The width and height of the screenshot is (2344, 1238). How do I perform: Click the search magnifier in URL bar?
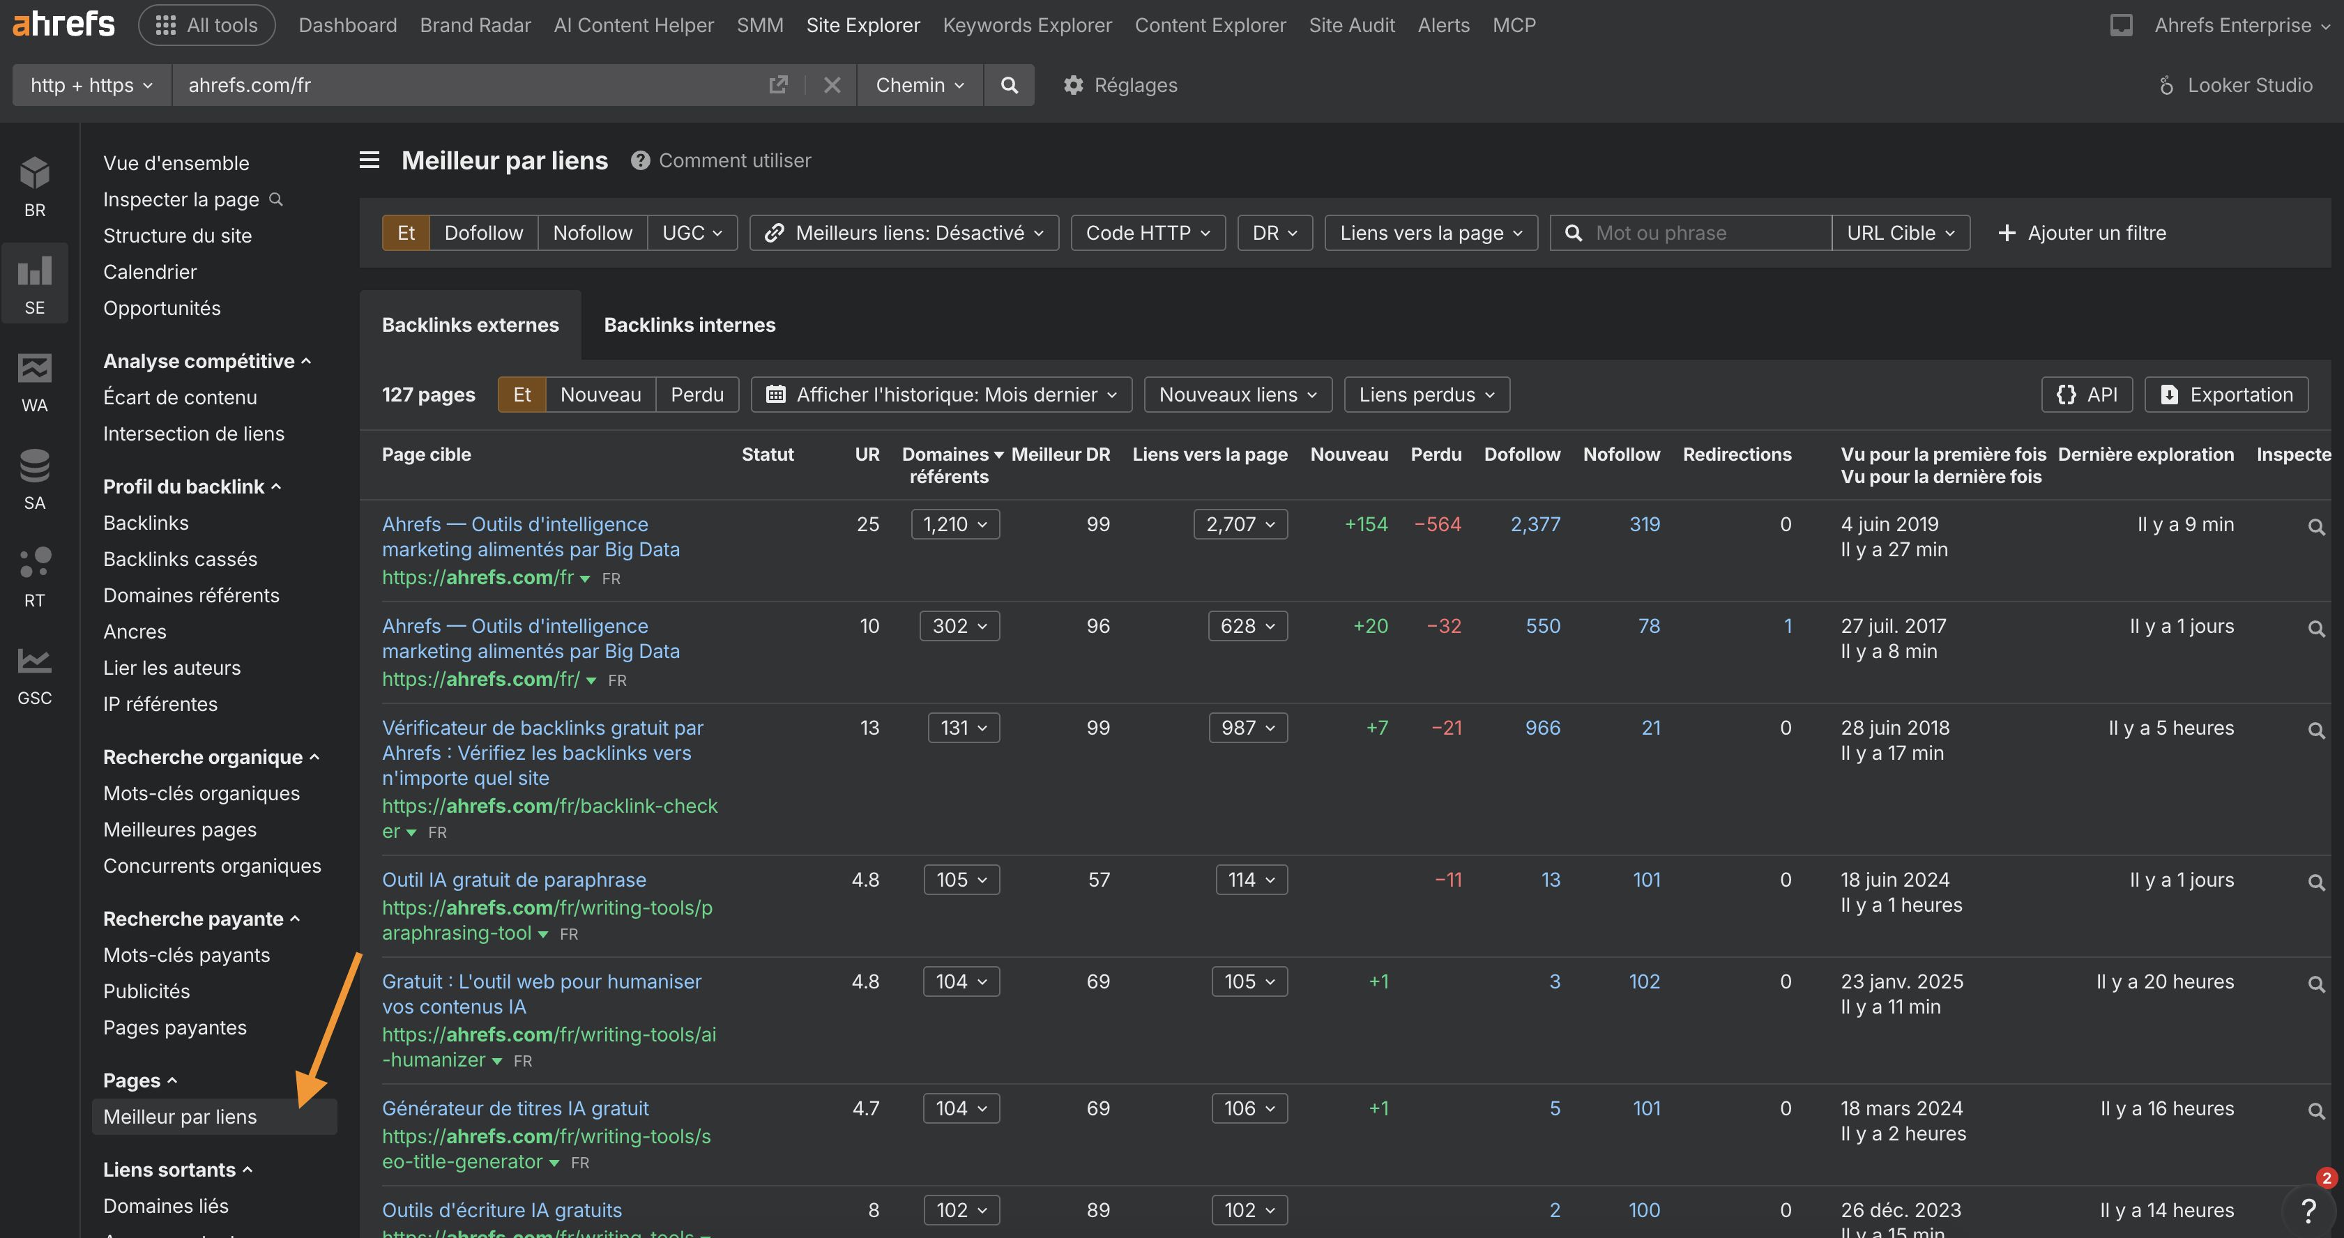[x=1009, y=84]
